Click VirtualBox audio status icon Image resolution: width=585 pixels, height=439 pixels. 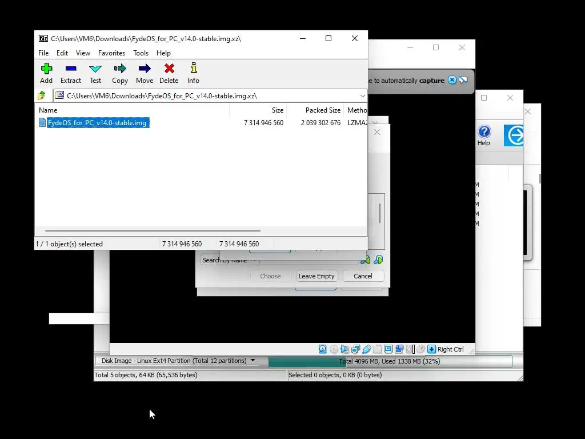pyautogui.click(x=344, y=349)
